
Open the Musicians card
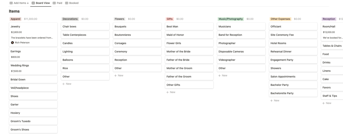tap(241, 27)
